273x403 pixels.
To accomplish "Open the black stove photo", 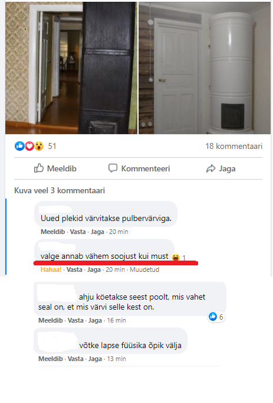I will (x=71, y=68).
